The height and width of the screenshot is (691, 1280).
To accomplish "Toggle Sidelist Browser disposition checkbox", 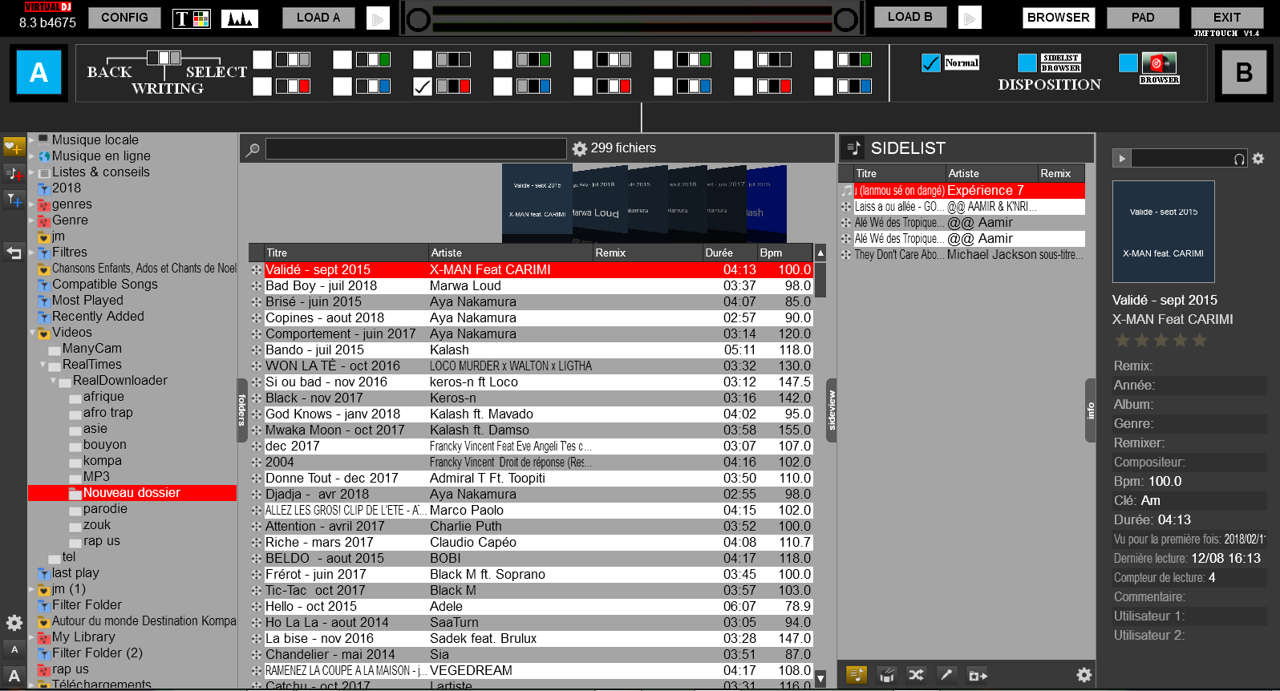I will [x=1027, y=63].
